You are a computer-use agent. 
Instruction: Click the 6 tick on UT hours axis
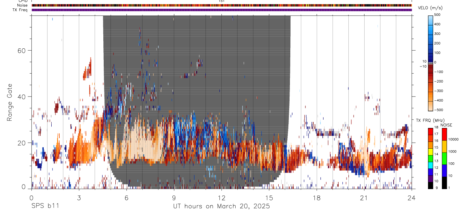[126, 197]
